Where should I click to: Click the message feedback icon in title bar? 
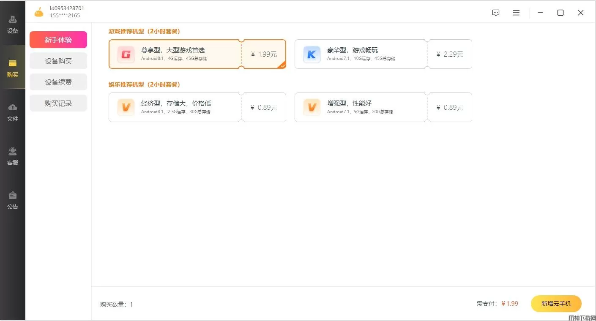(496, 13)
